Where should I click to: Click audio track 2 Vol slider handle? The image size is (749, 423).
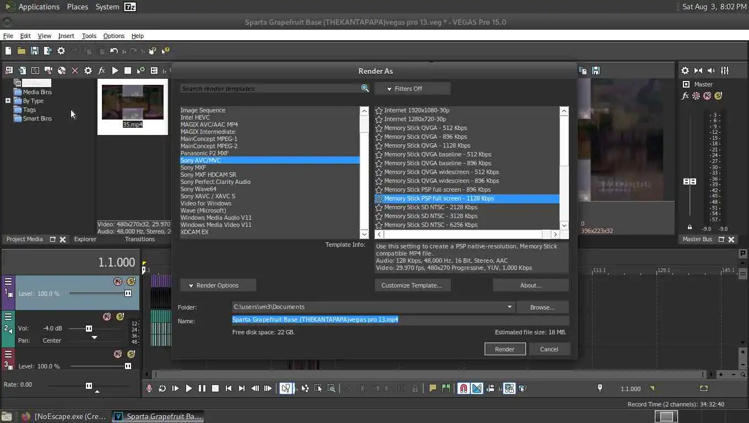[89, 328]
